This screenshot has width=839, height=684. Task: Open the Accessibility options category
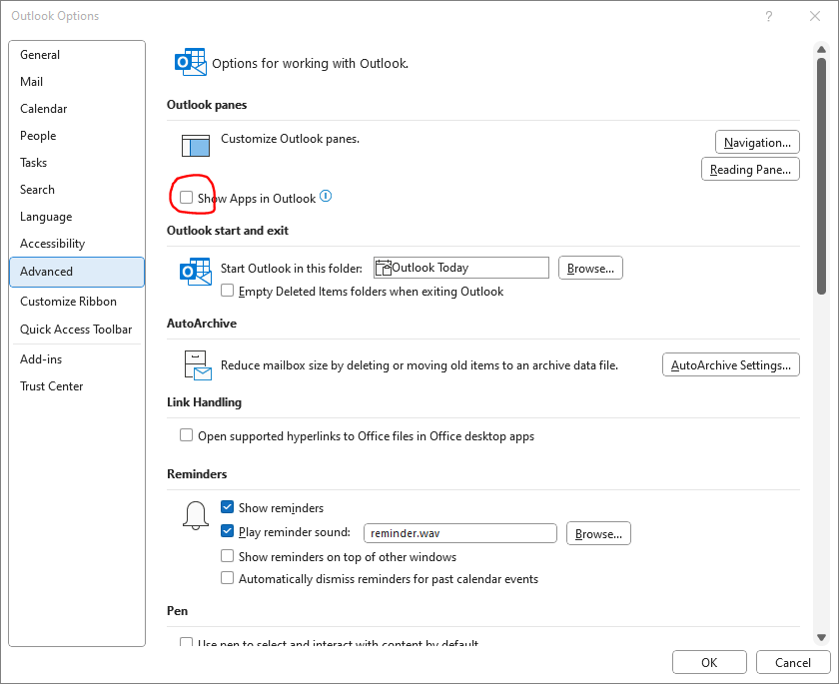tap(77, 244)
